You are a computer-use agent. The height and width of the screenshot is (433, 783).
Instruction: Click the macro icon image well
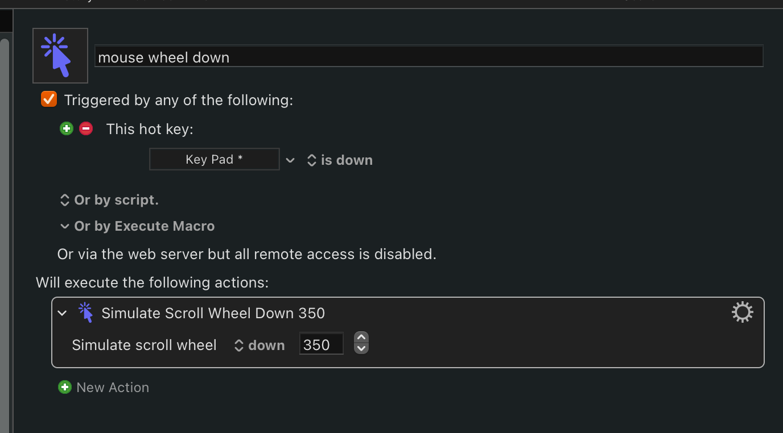60,56
